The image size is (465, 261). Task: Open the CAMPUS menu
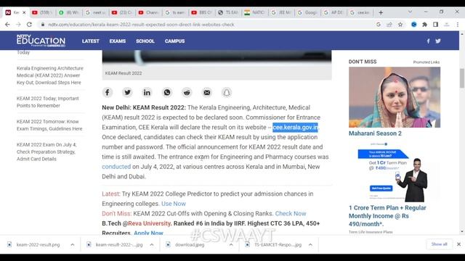click(x=174, y=41)
